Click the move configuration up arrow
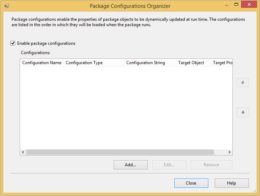The height and width of the screenshot is (196, 260). click(242, 82)
